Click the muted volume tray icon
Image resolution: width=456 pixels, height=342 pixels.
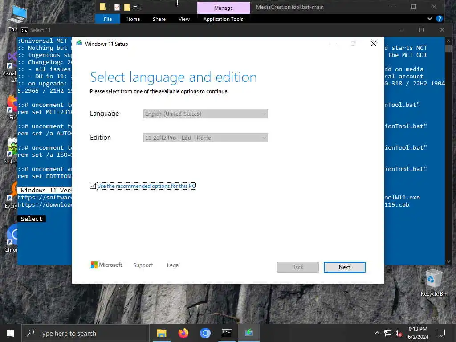tap(398, 333)
